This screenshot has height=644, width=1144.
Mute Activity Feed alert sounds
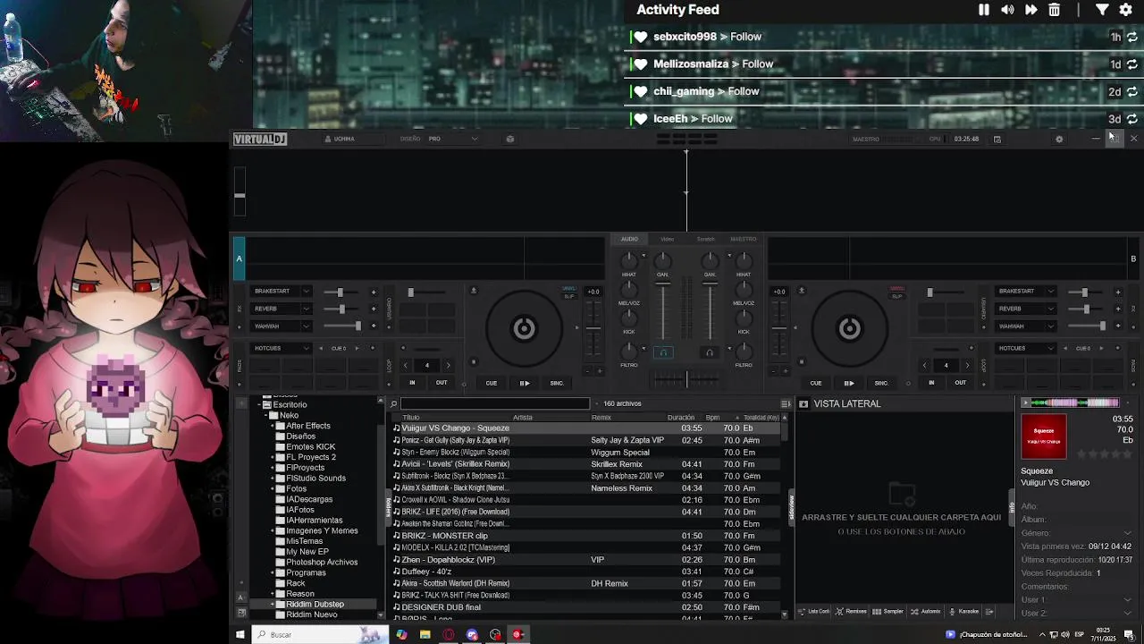[x=1007, y=10]
